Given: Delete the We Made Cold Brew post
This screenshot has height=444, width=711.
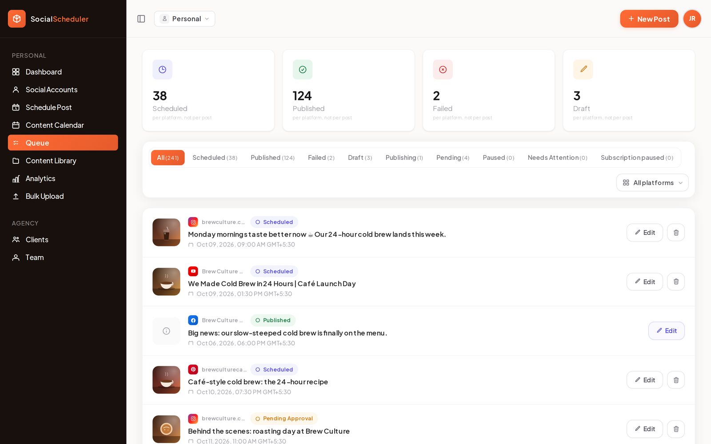Looking at the screenshot, I should (x=676, y=281).
